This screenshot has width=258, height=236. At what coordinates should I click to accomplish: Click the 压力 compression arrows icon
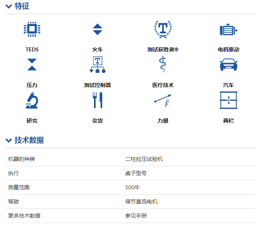click(x=32, y=64)
